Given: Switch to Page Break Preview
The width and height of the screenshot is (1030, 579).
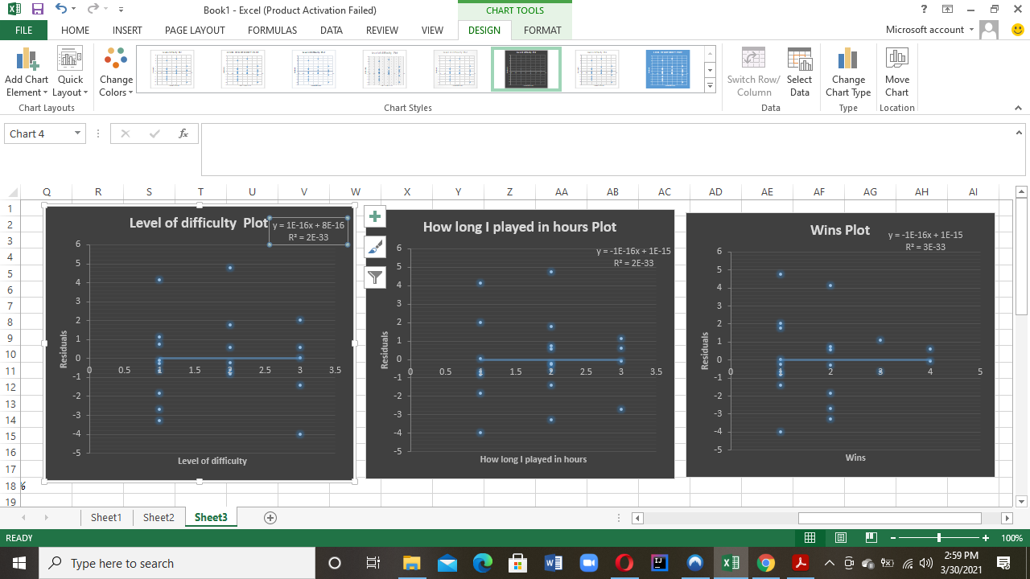Looking at the screenshot, I should 871,537.
